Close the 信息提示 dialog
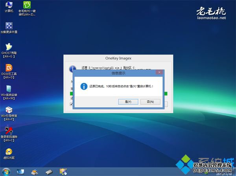Viewport: 236px width, 176px height. (159, 72)
